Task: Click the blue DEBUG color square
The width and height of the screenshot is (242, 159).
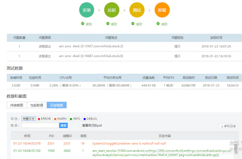Action: click(x=85, y=119)
